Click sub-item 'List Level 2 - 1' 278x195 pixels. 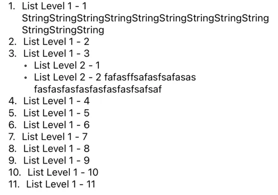[67, 65]
